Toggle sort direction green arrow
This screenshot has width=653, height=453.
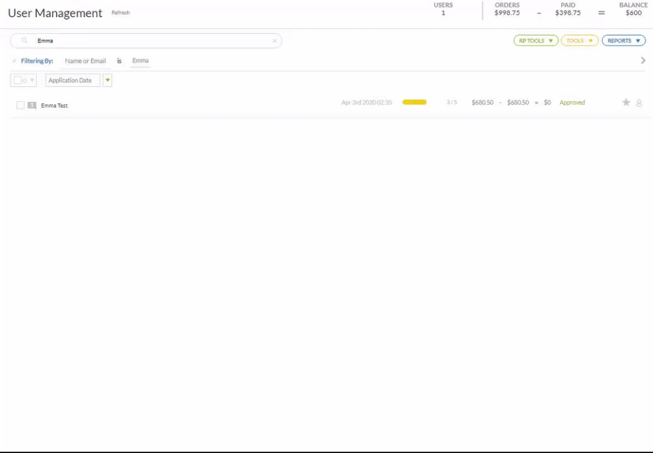[x=108, y=80]
